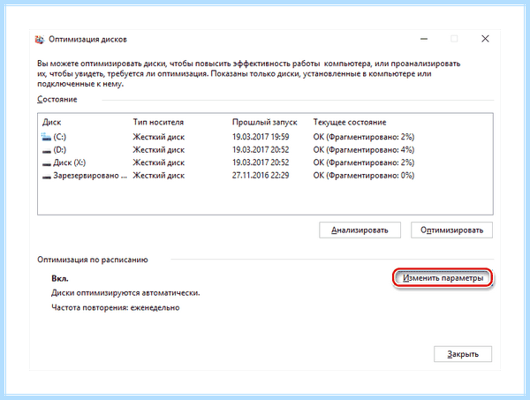Click Фрагментировано: 2% in Диск (X:) row

pos(364,162)
